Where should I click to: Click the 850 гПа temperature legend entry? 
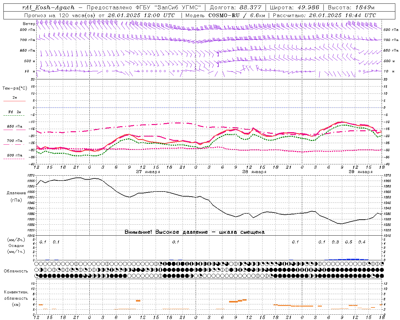pyautogui.click(x=15, y=127)
